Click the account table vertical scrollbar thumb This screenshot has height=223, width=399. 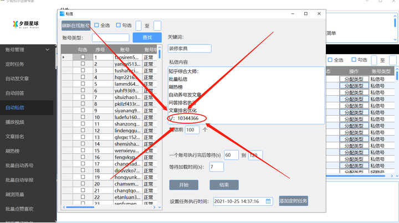pyautogui.click(x=160, y=54)
